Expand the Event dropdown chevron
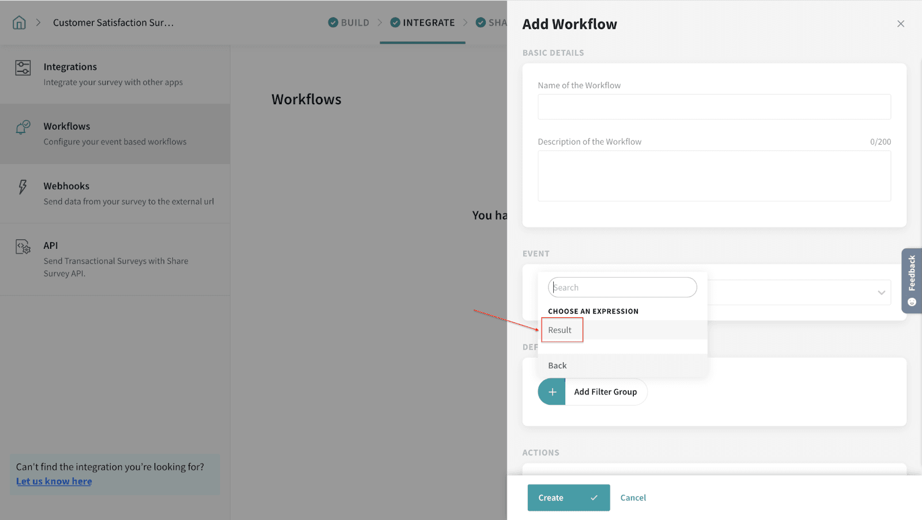Viewport: 922px width, 520px height. tap(881, 293)
